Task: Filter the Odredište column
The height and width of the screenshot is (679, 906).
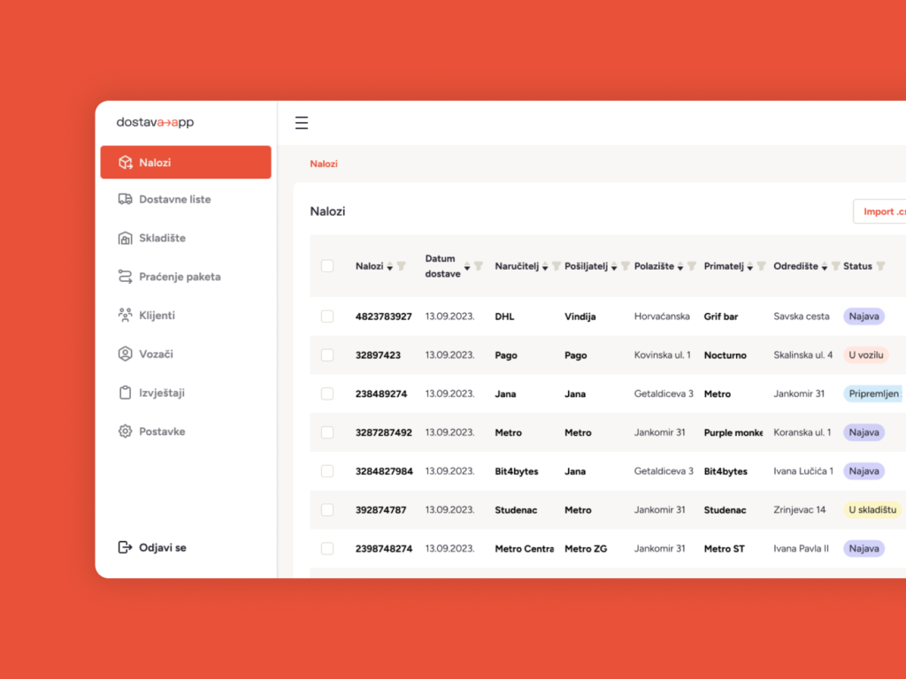Action: [x=835, y=266]
